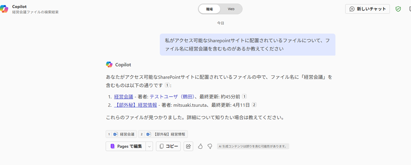
Task: Click the partially visible icon at far right
Action: point(410,9)
